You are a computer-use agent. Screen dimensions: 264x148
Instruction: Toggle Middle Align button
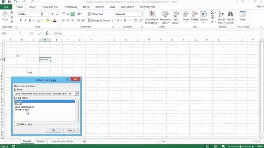pos(68,14)
